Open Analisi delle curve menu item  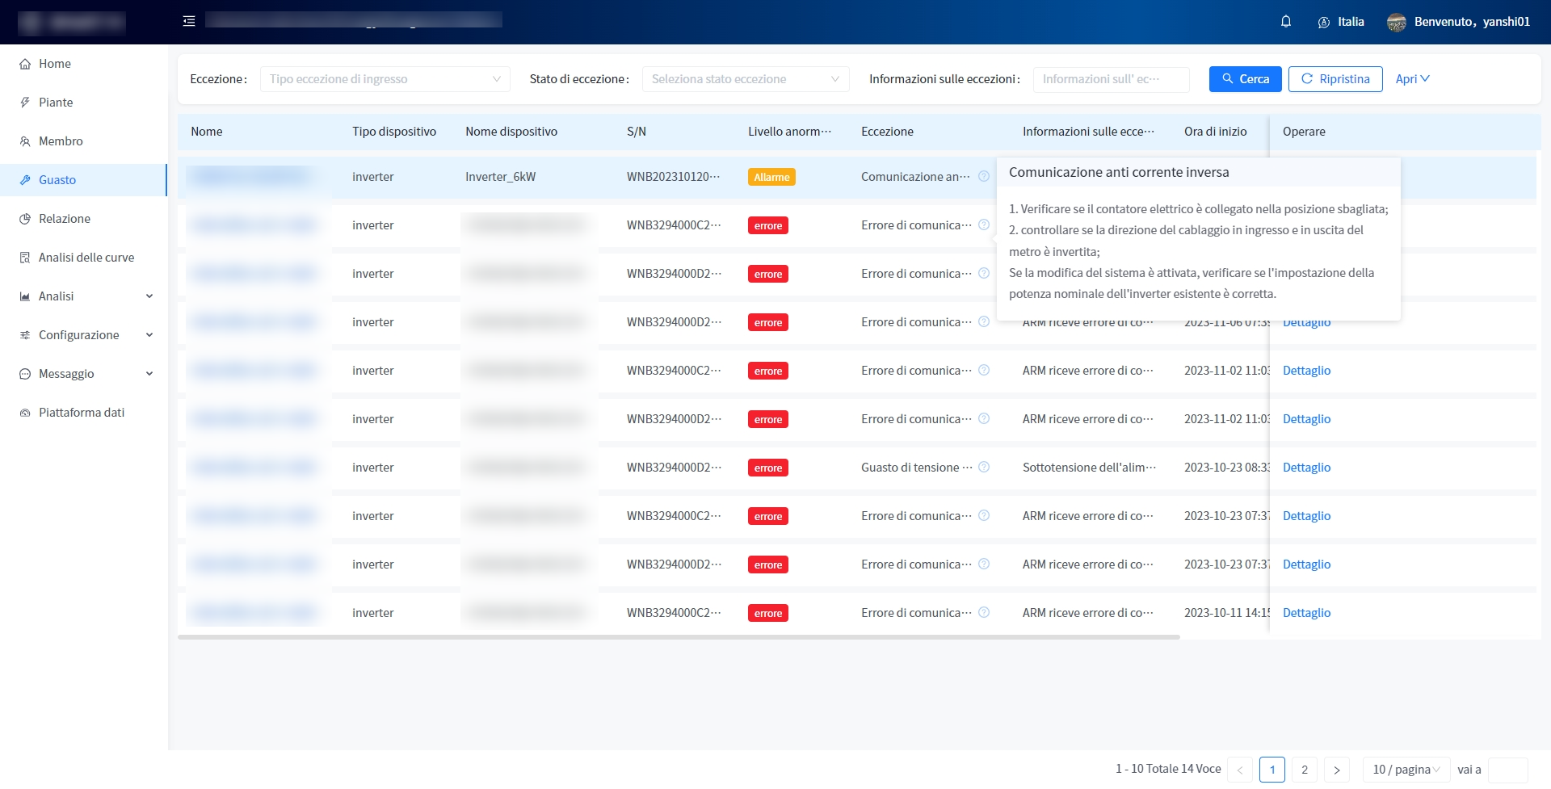[x=86, y=258]
